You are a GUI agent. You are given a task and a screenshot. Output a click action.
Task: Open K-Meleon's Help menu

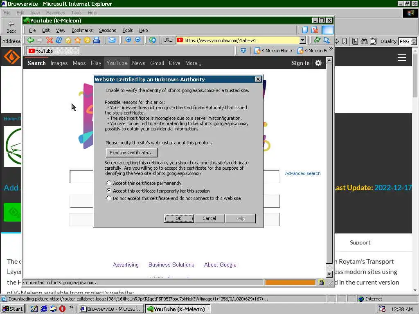(144, 30)
